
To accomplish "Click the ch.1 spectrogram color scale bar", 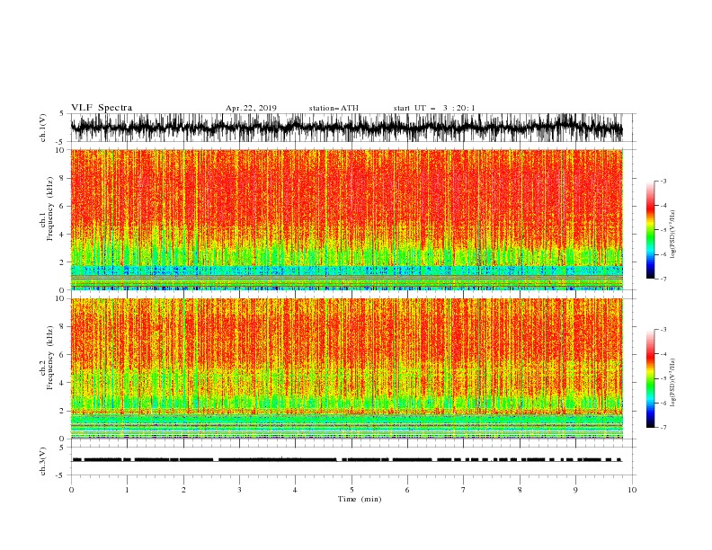I will (650, 230).
